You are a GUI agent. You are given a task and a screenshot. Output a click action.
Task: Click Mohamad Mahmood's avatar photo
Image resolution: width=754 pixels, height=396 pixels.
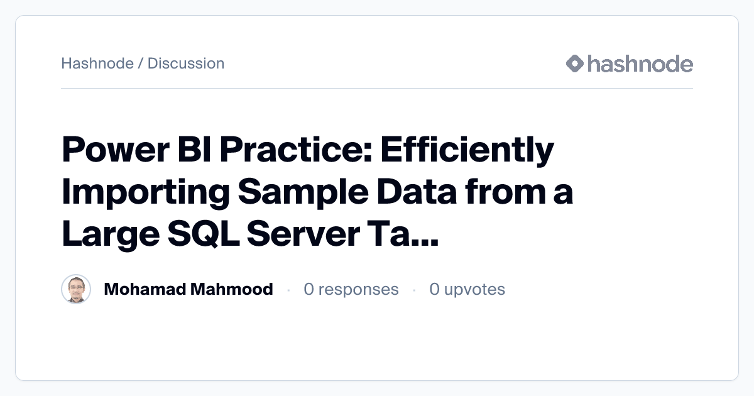[76, 289]
